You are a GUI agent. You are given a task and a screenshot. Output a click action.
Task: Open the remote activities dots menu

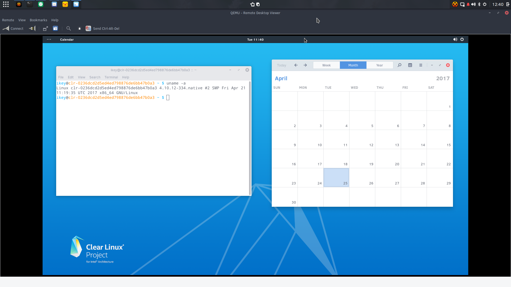pyautogui.click(x=49, y=39)
